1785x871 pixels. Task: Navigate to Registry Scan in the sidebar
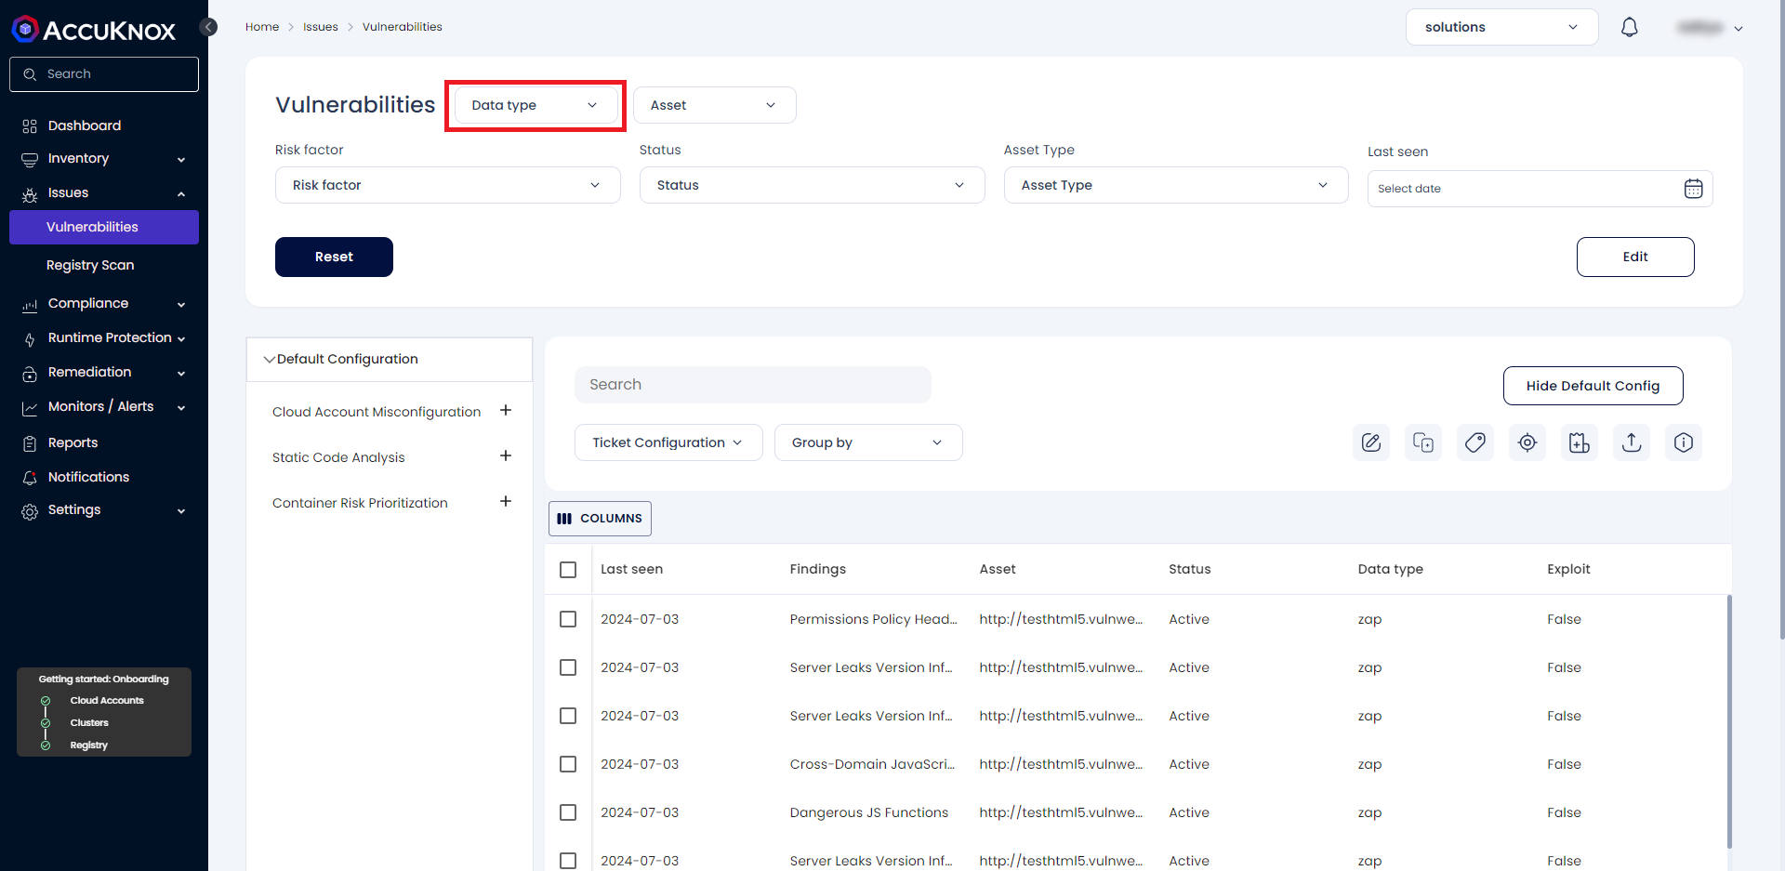pyautogui.click(x=90, y=265)
